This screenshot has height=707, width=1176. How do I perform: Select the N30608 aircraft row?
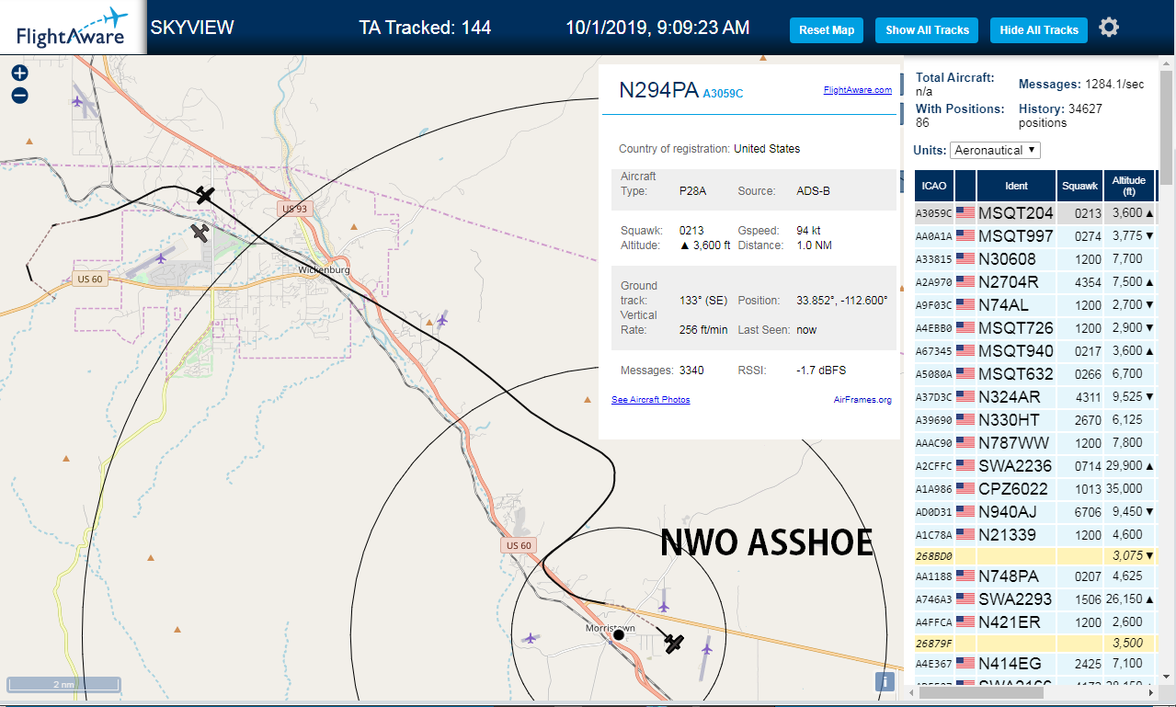point(1034,259)
